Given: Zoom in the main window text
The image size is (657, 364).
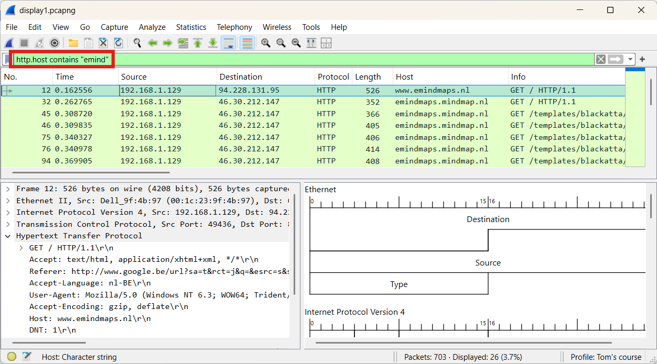Looking at the screenshot, I should (266, 43).
